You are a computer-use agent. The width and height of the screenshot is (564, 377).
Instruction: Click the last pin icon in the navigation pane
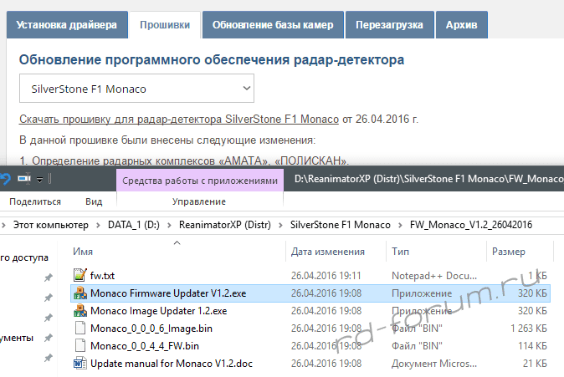[x=49, y=358]
